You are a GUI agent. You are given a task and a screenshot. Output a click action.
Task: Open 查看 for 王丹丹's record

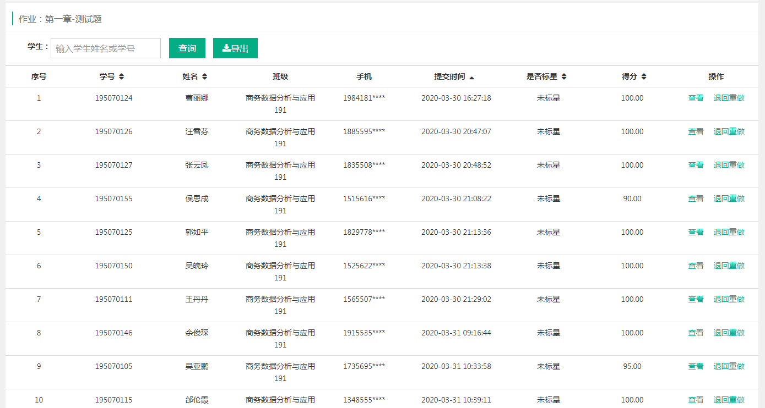click(x=695, y=299)
